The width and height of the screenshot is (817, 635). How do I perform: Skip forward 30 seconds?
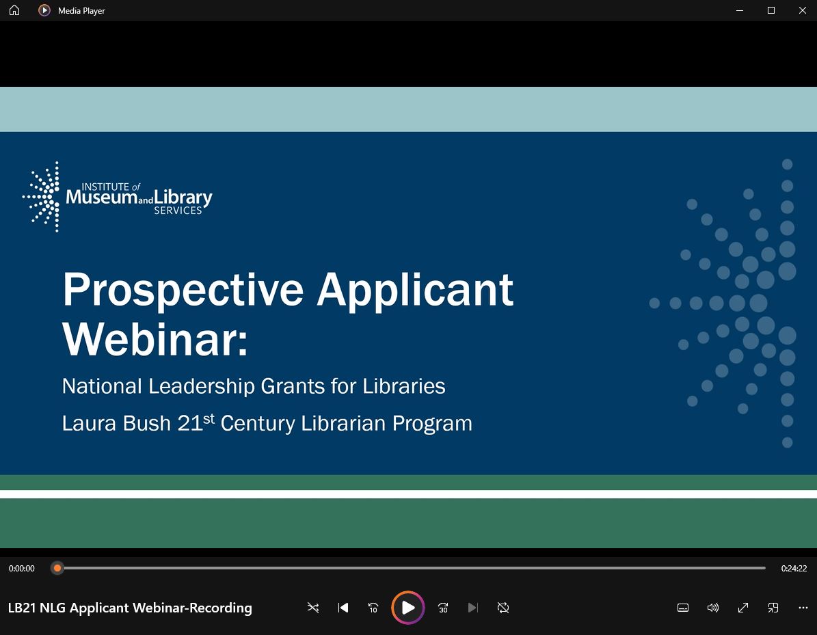443,608
